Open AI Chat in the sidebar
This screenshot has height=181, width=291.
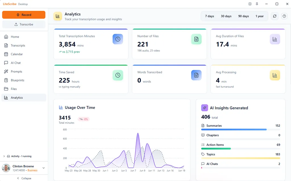point(24,63)
